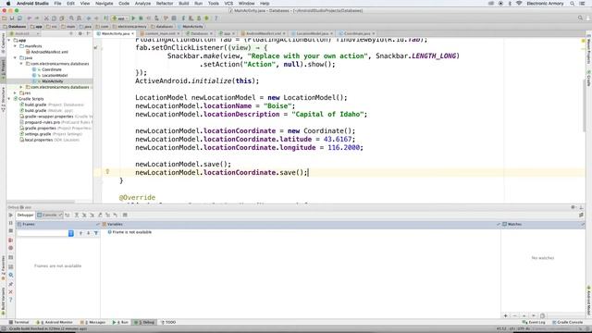
Task: Click the Find magnifier icon in main toolbar
Action: click(71, 18)
